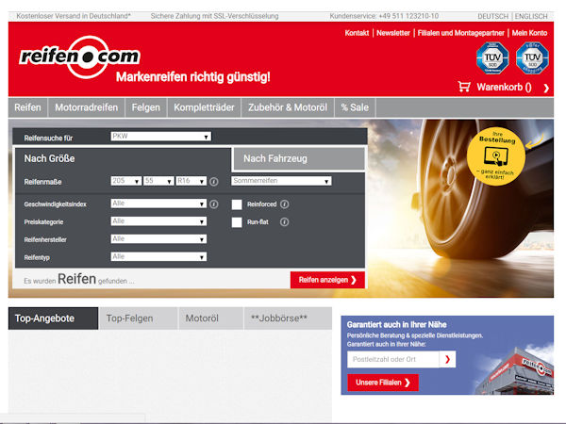The height and width of the screenshot is (424, 566).
Task: Click 'Garantiert auch in Ihrer Nähe' heading
Action: [x=397, y=324]
